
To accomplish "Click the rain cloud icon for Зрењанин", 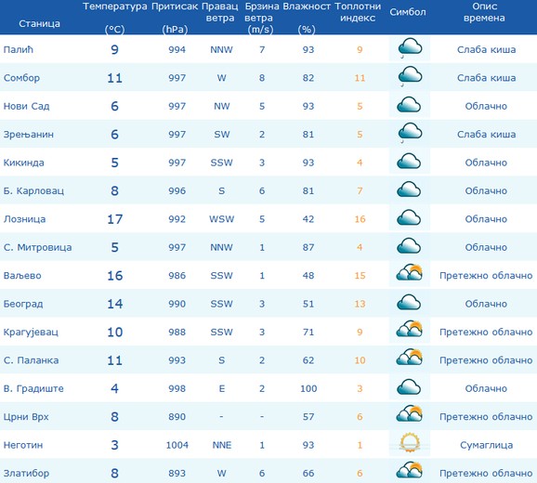I will click(x=410, y=134).
